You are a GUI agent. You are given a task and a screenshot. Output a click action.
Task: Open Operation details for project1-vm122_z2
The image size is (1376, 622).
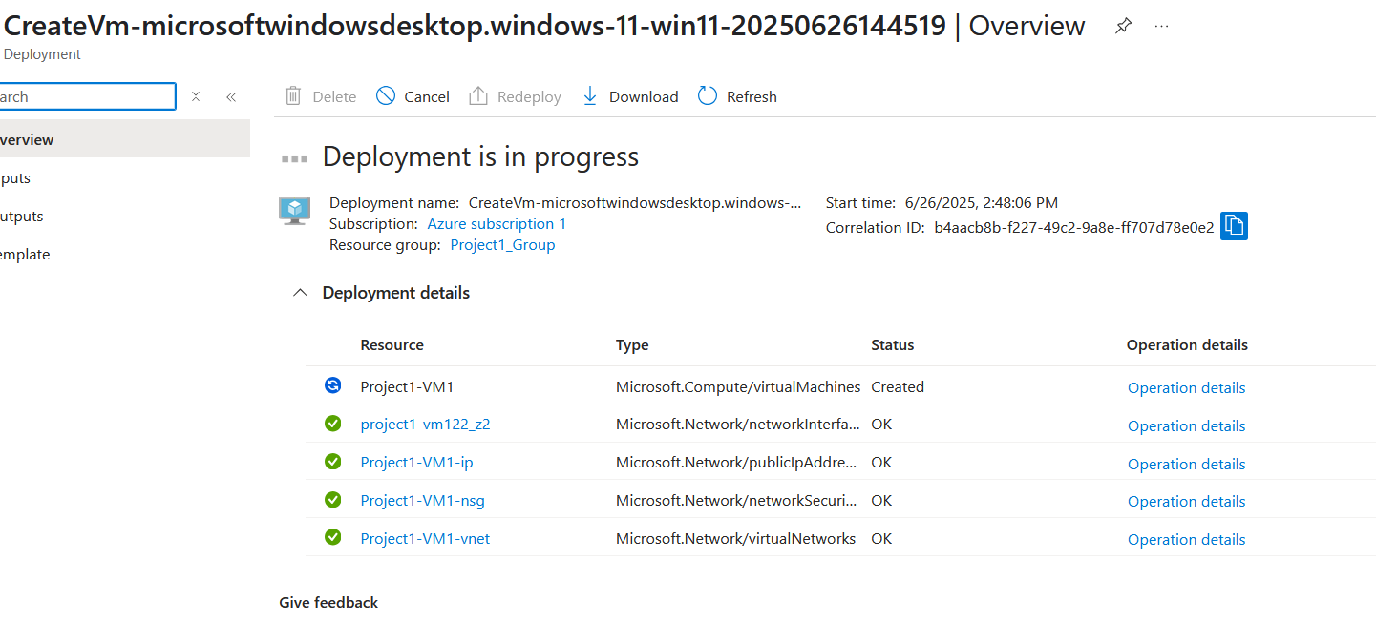pyautogui.click(x=1186, y=425)
